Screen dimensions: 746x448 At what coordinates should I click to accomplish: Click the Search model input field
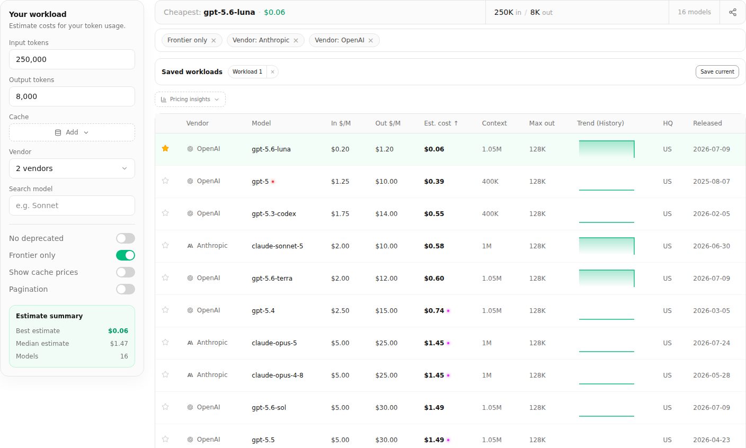pos(72,205)
